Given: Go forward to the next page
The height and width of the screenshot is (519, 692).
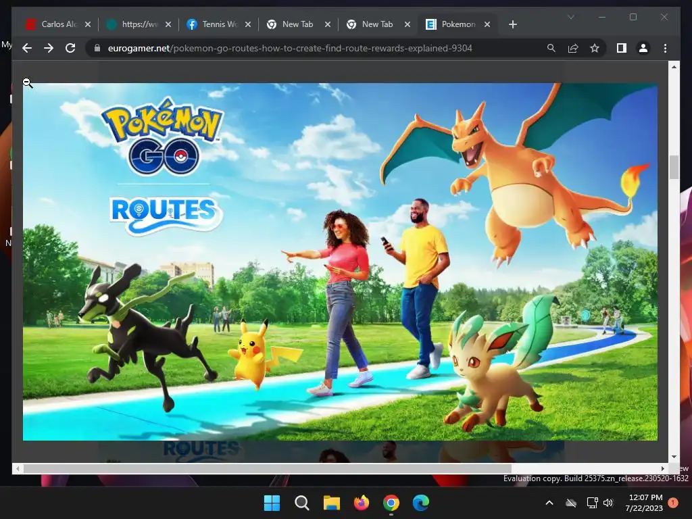Looking at the screenshot, I should click(49, 48).
